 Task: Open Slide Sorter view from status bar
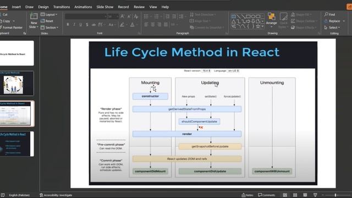[x=295, y=195]
